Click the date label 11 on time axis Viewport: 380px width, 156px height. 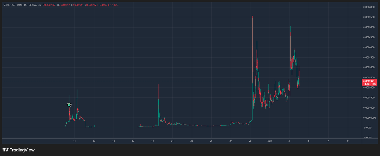point(74,140)
